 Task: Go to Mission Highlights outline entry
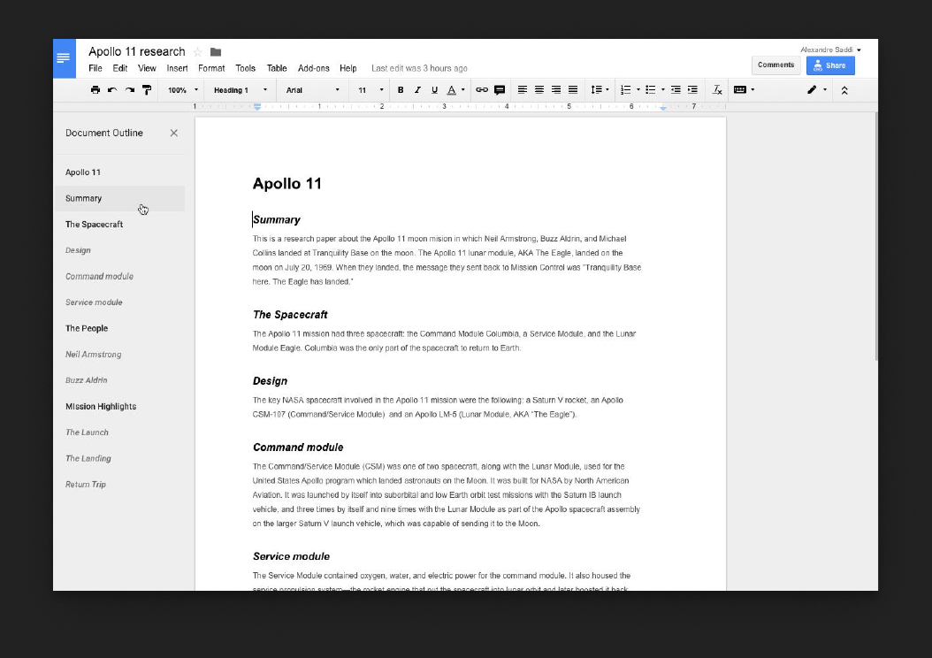pyautogui.click(x=101, y=407)
